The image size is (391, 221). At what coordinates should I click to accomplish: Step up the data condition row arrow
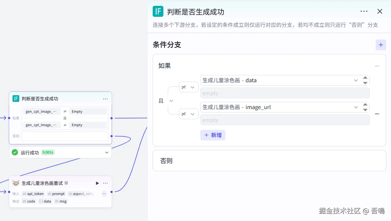[365, 78]
